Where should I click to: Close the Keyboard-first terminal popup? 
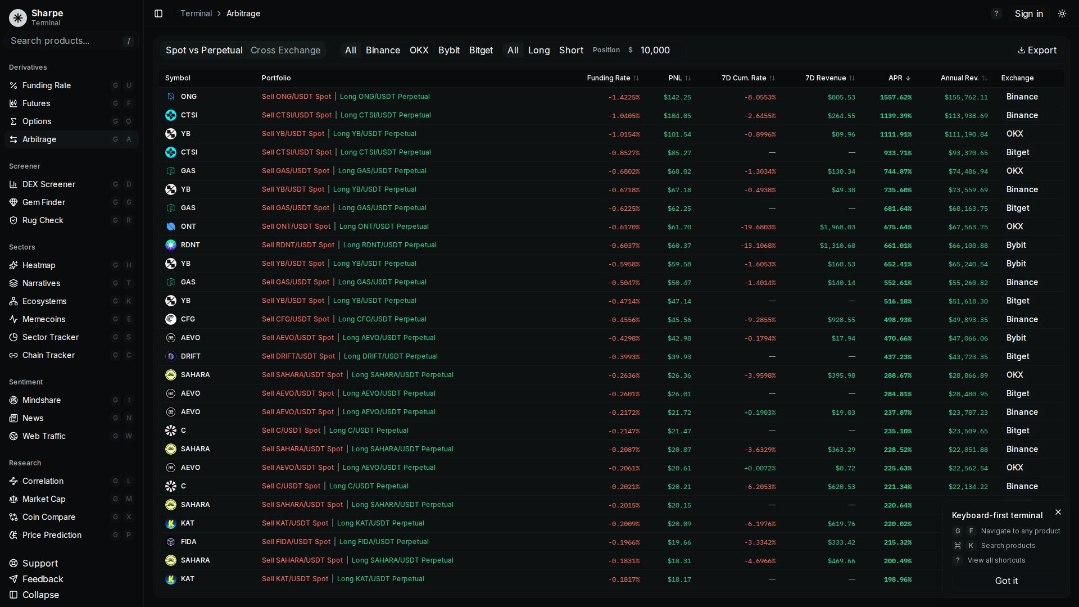point(1058,512)
